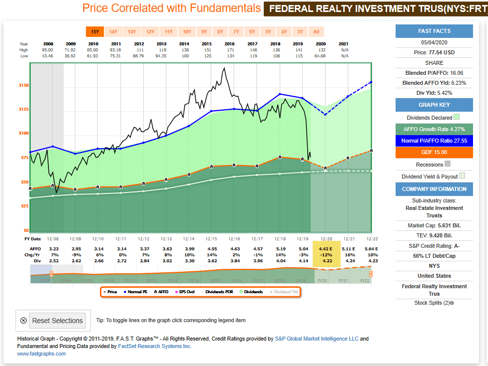Screen dimensions: 488x366
Task: Toggle the Dividends POR legend item
Action: click(217, 292)
